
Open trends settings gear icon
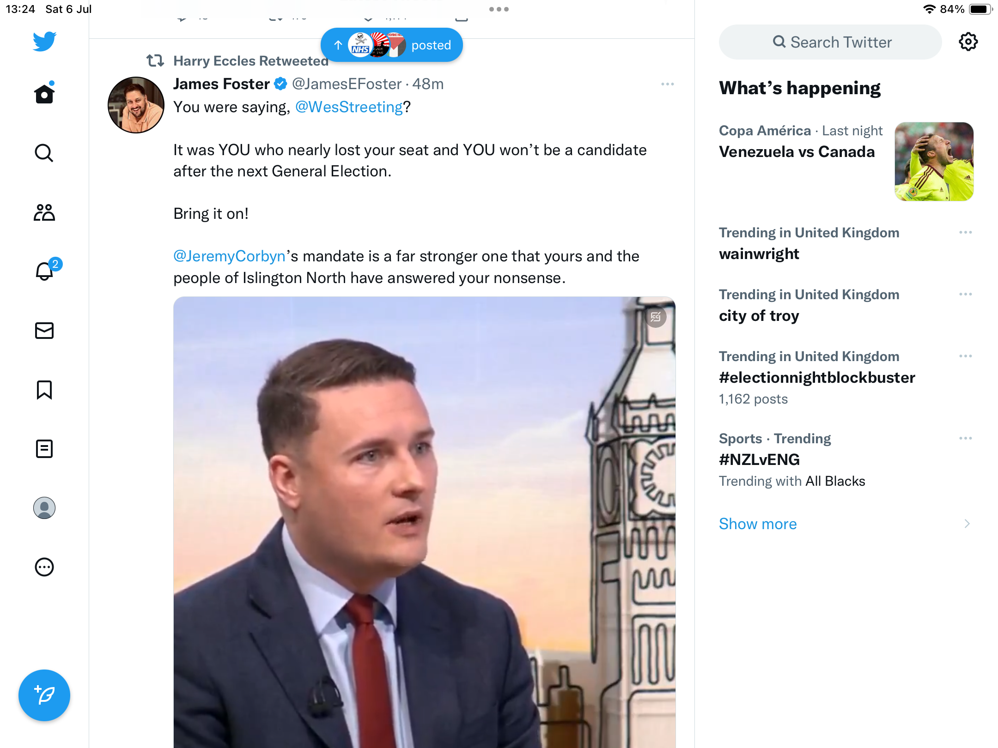[x=968, y=42]
